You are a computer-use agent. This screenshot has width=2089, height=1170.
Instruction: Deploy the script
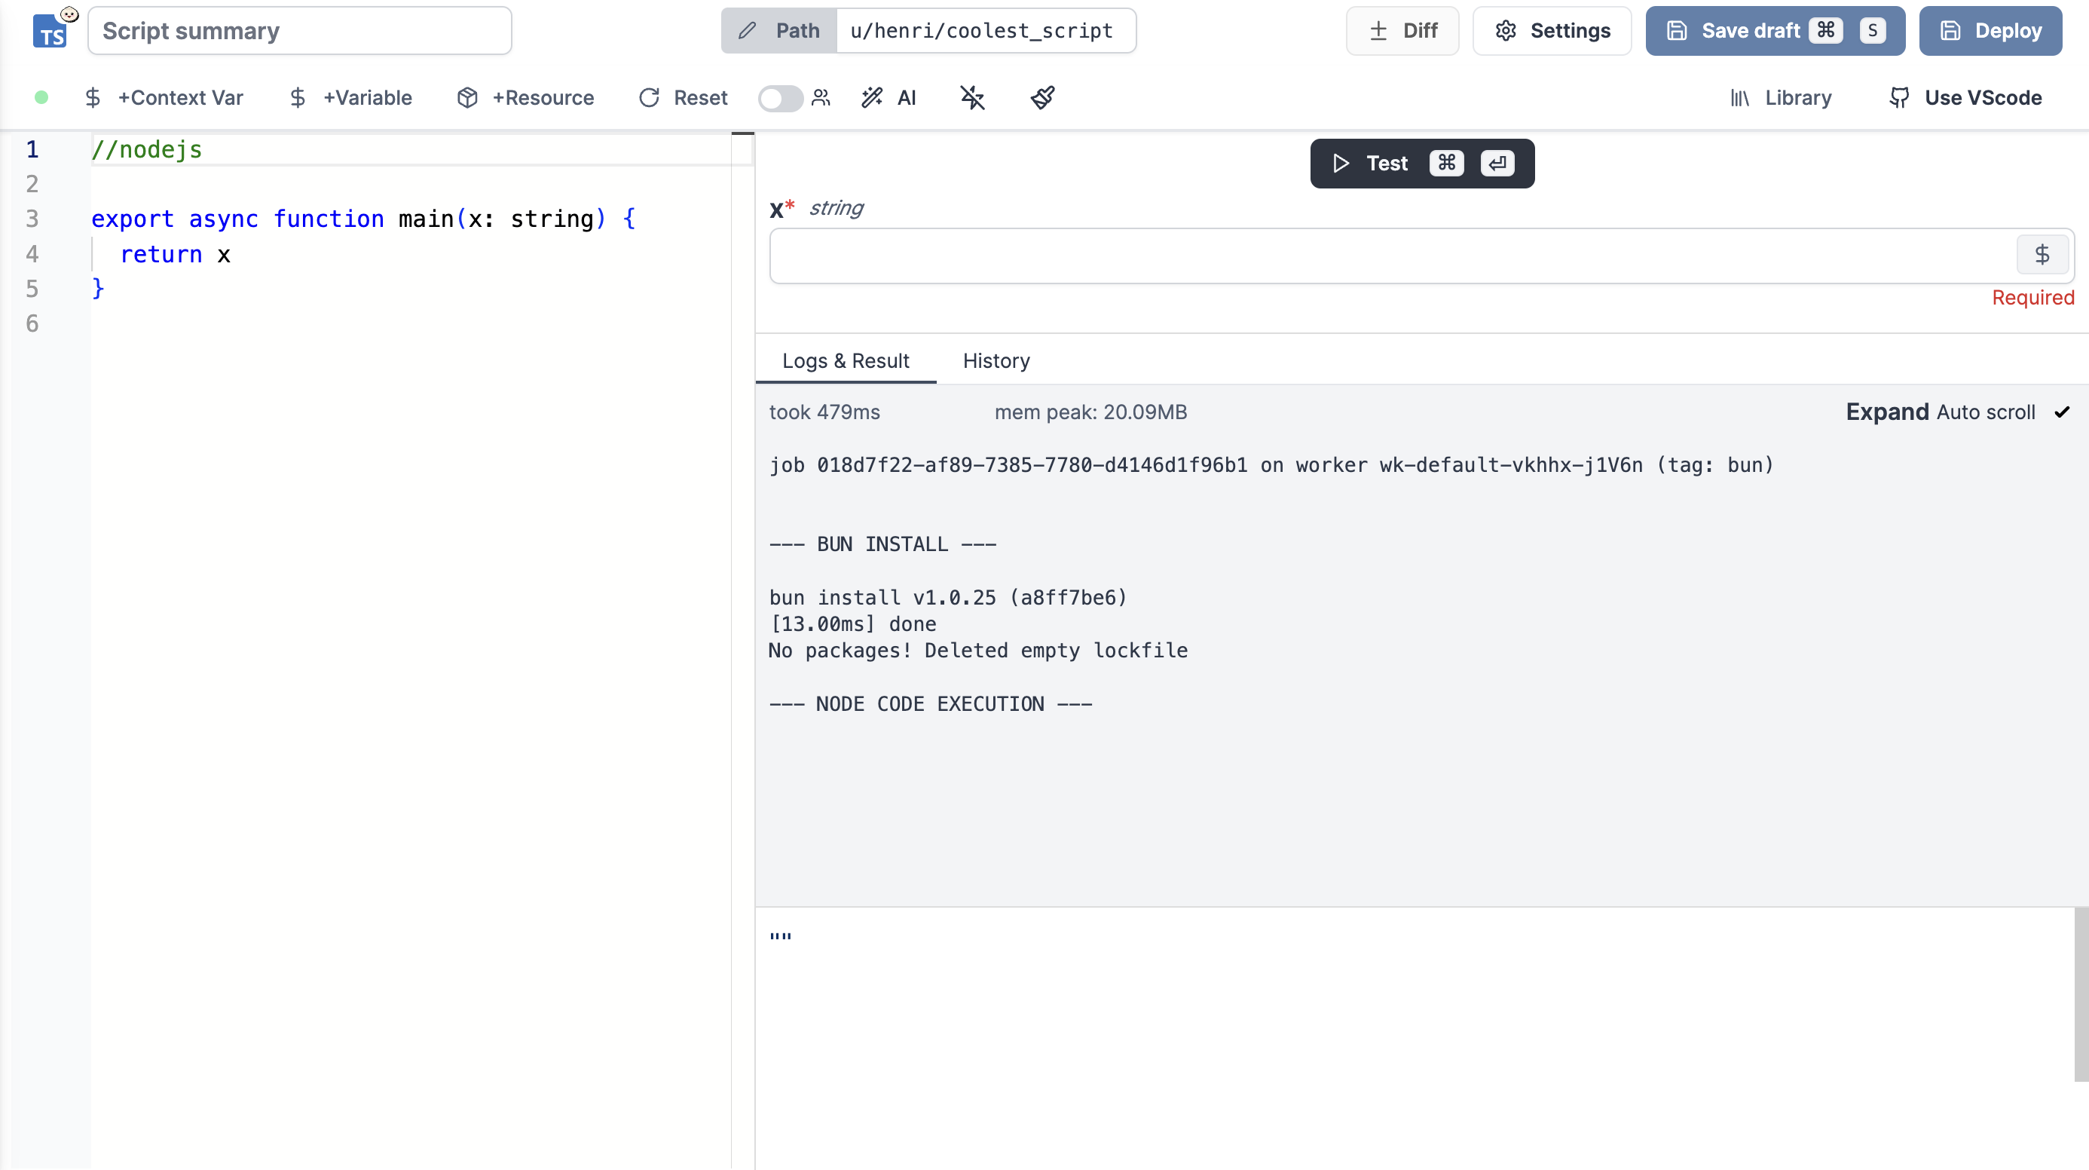(1990, 31)
